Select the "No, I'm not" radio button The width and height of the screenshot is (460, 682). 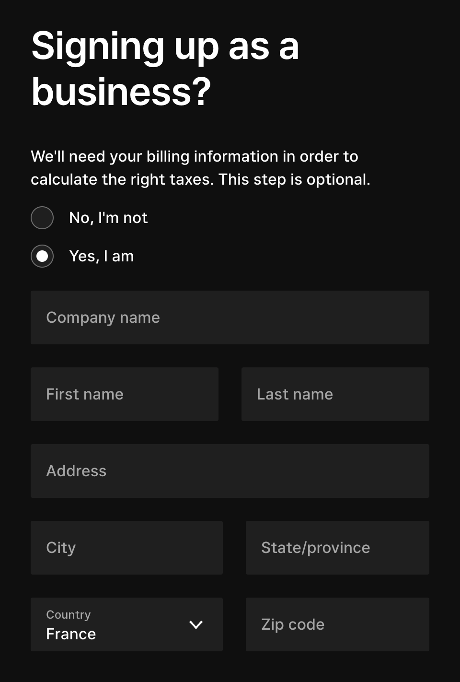pyautogui.click(x=42, y=218)
